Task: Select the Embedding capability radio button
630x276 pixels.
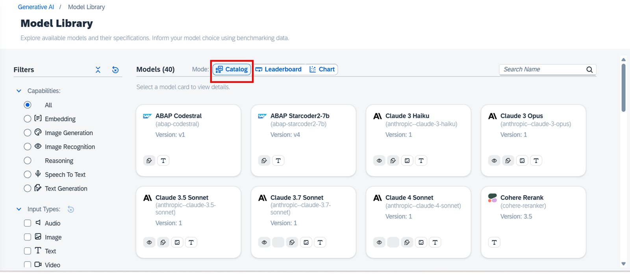Action: (x=28, y=119)
